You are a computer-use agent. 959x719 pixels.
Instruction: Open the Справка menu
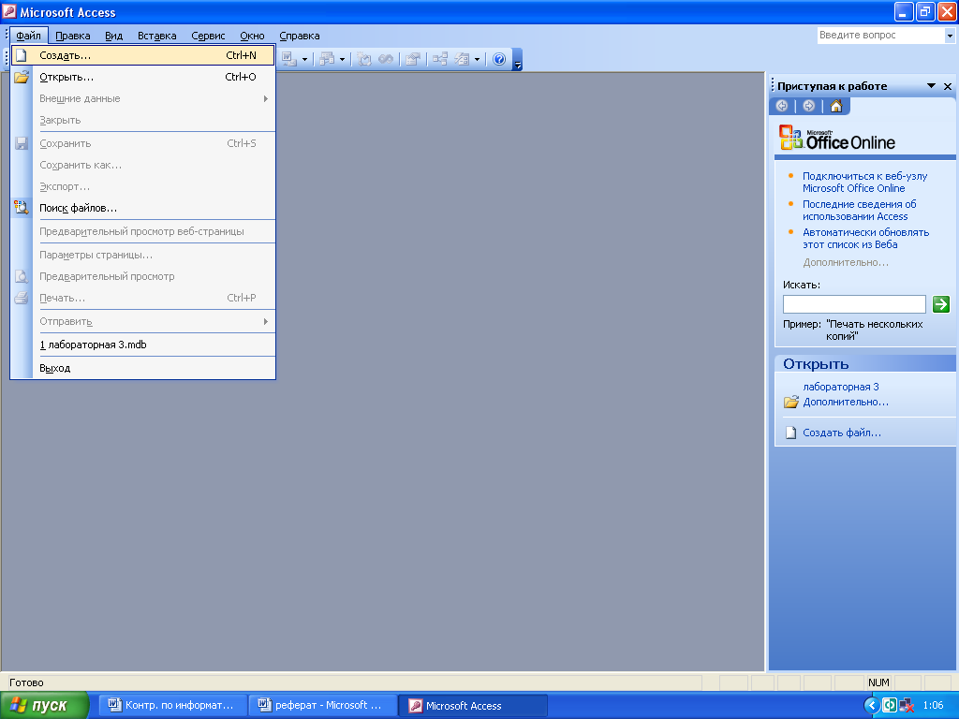coord(300,36)
